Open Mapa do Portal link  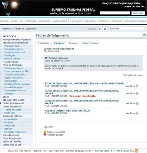135,7
